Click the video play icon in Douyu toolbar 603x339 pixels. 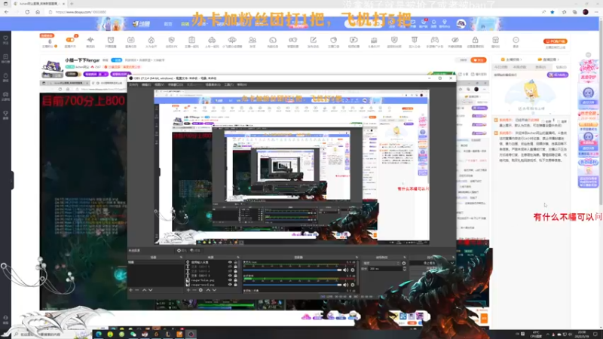tap(354, 40)
